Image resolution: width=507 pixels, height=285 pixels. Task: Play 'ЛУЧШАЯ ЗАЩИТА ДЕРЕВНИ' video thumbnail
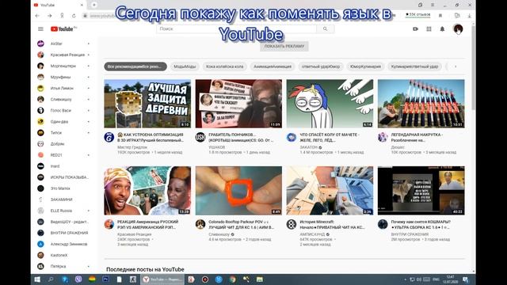point(147,104)
